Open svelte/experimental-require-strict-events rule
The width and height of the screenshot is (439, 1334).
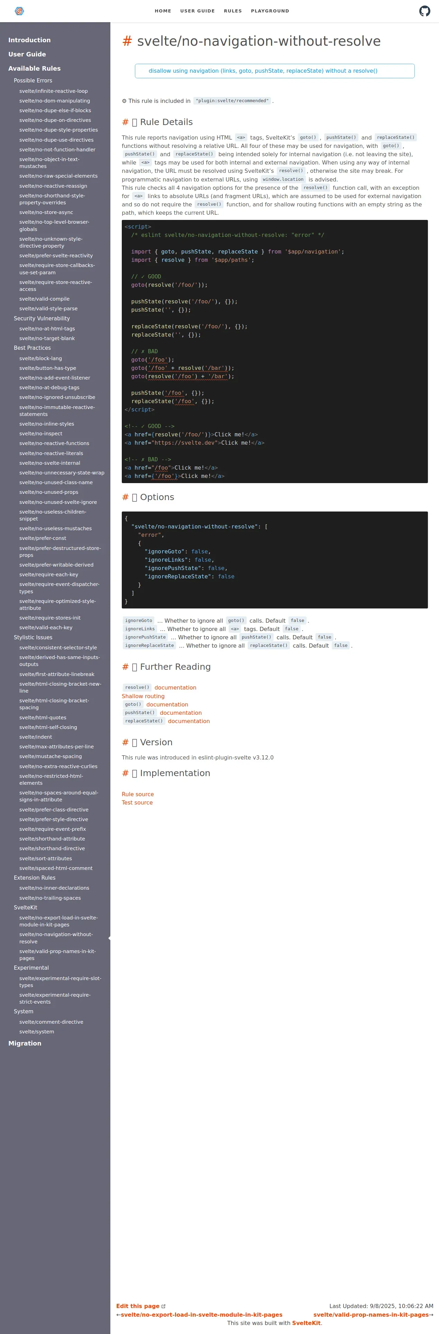coord(55,998)
